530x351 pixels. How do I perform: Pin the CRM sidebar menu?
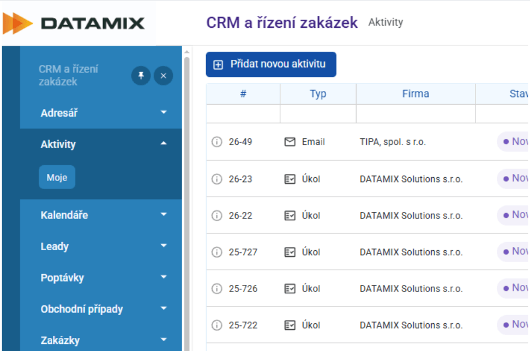click(x=141, y=76)
